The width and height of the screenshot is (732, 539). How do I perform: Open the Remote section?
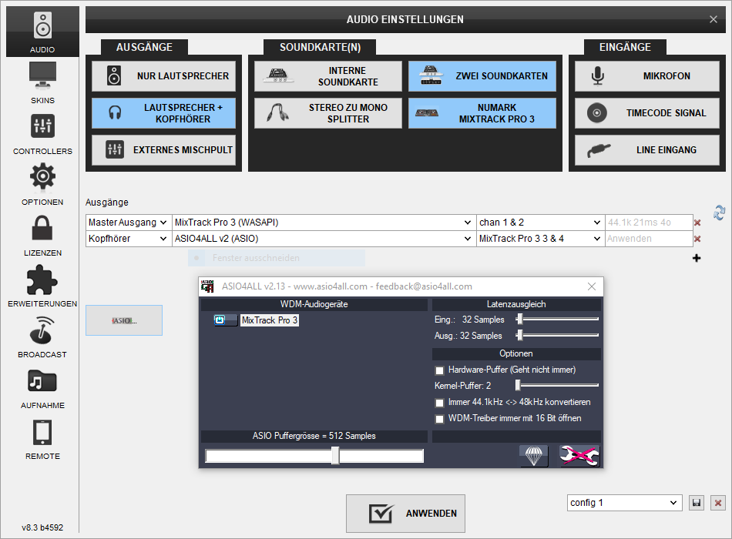pyautogui.click(x=42, y=439)
